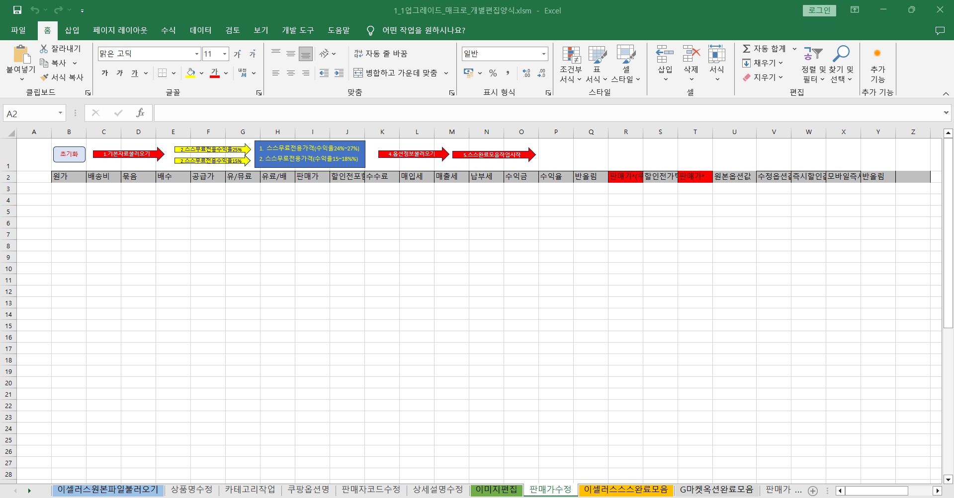This screenshot has height=498, width=954.
Task: Click the Save icon in title bar
Action: tap(17, 10)
